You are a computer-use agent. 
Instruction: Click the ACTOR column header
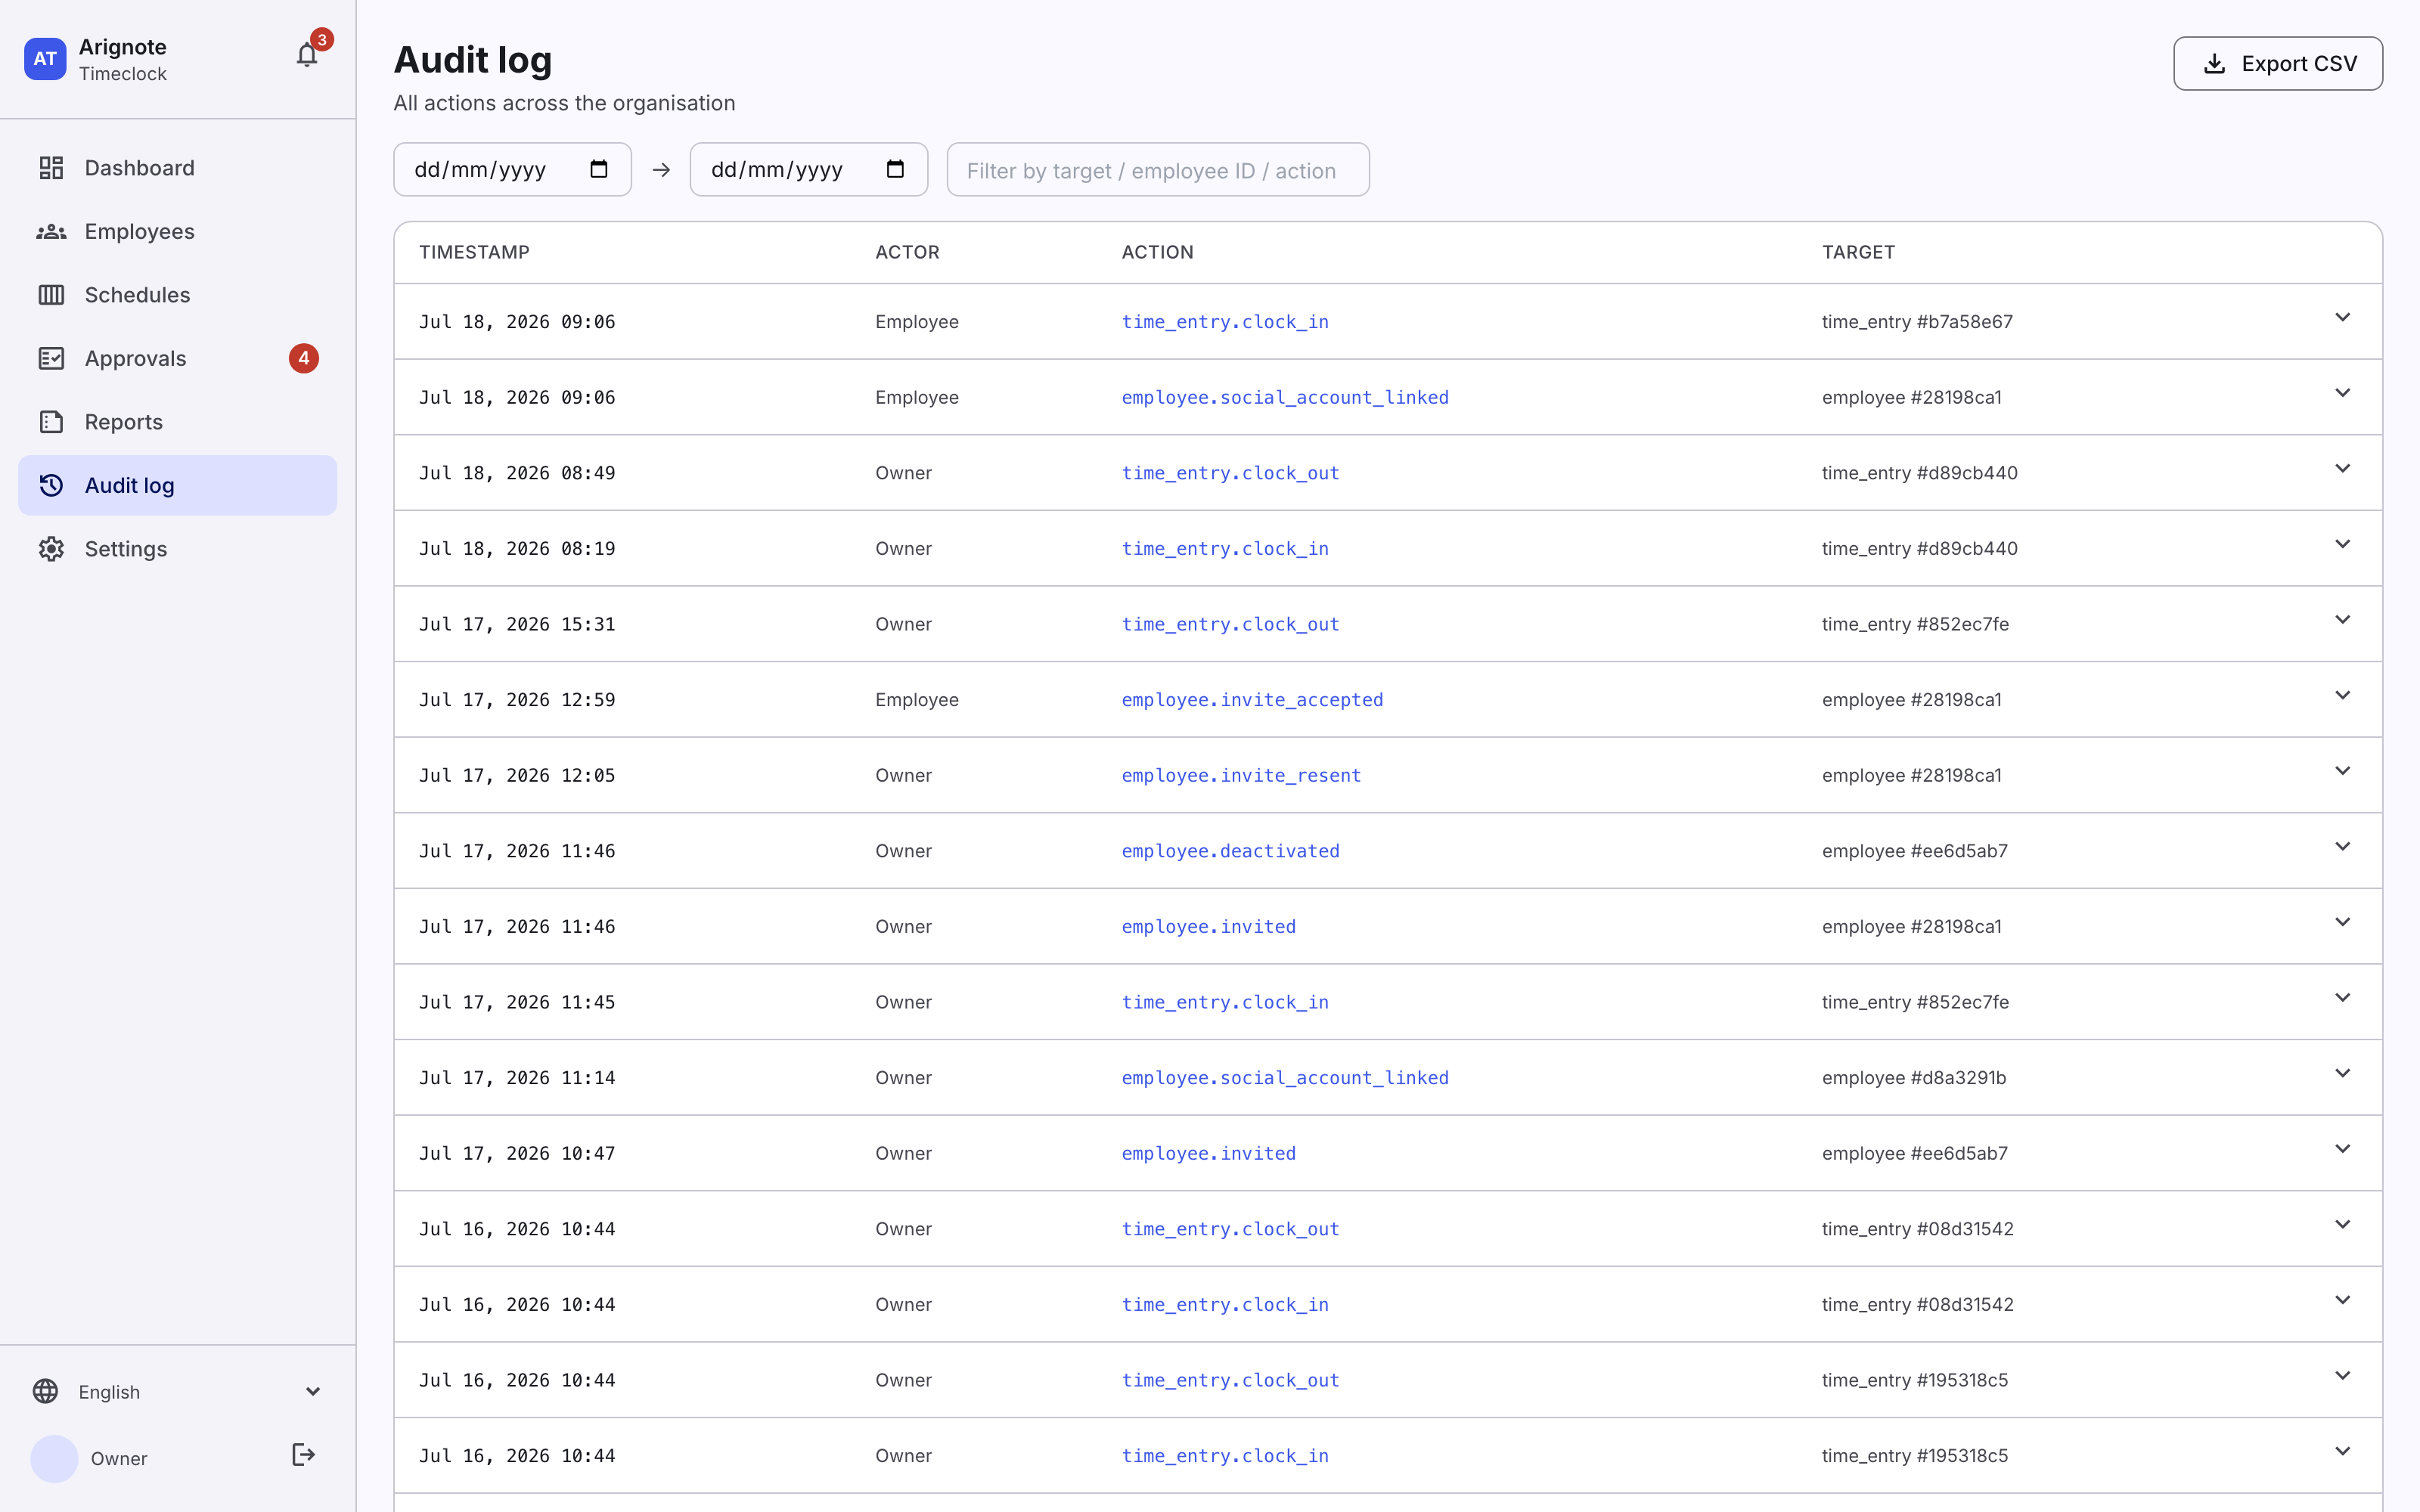[x=907, y=252]
